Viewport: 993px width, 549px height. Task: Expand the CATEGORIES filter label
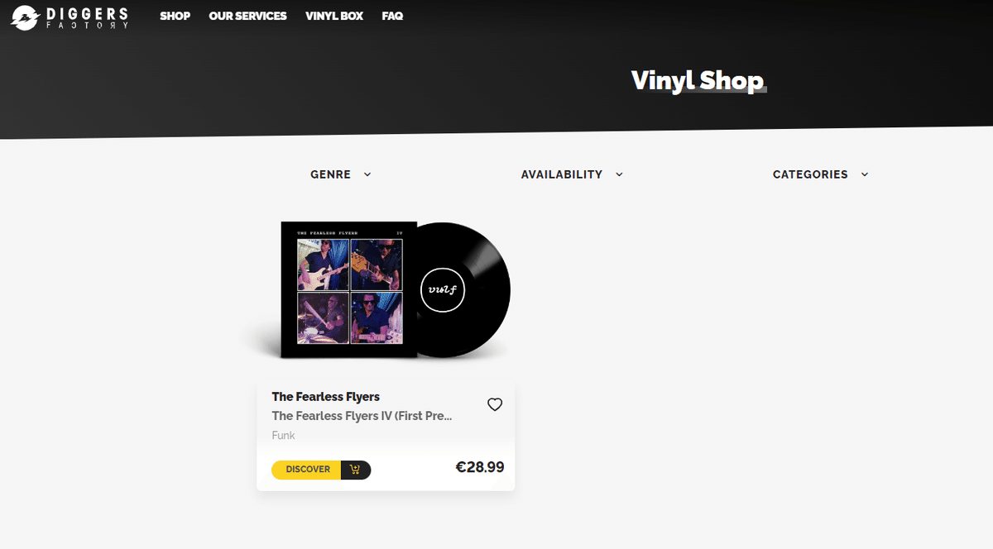pyautogui.click(x=809, y=174)
